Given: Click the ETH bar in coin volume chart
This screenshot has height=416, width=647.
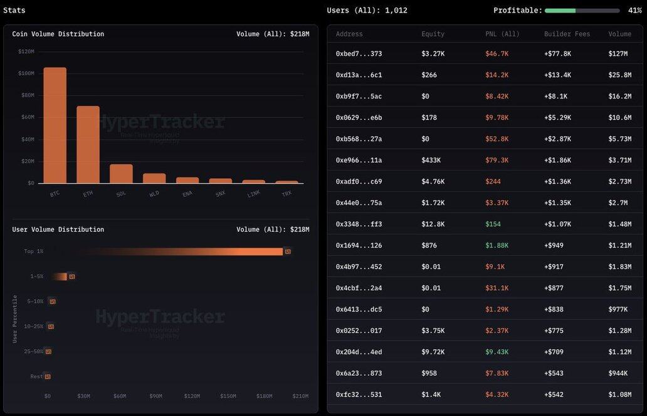Looking at the screenshot, I should (x=88, y=145).
